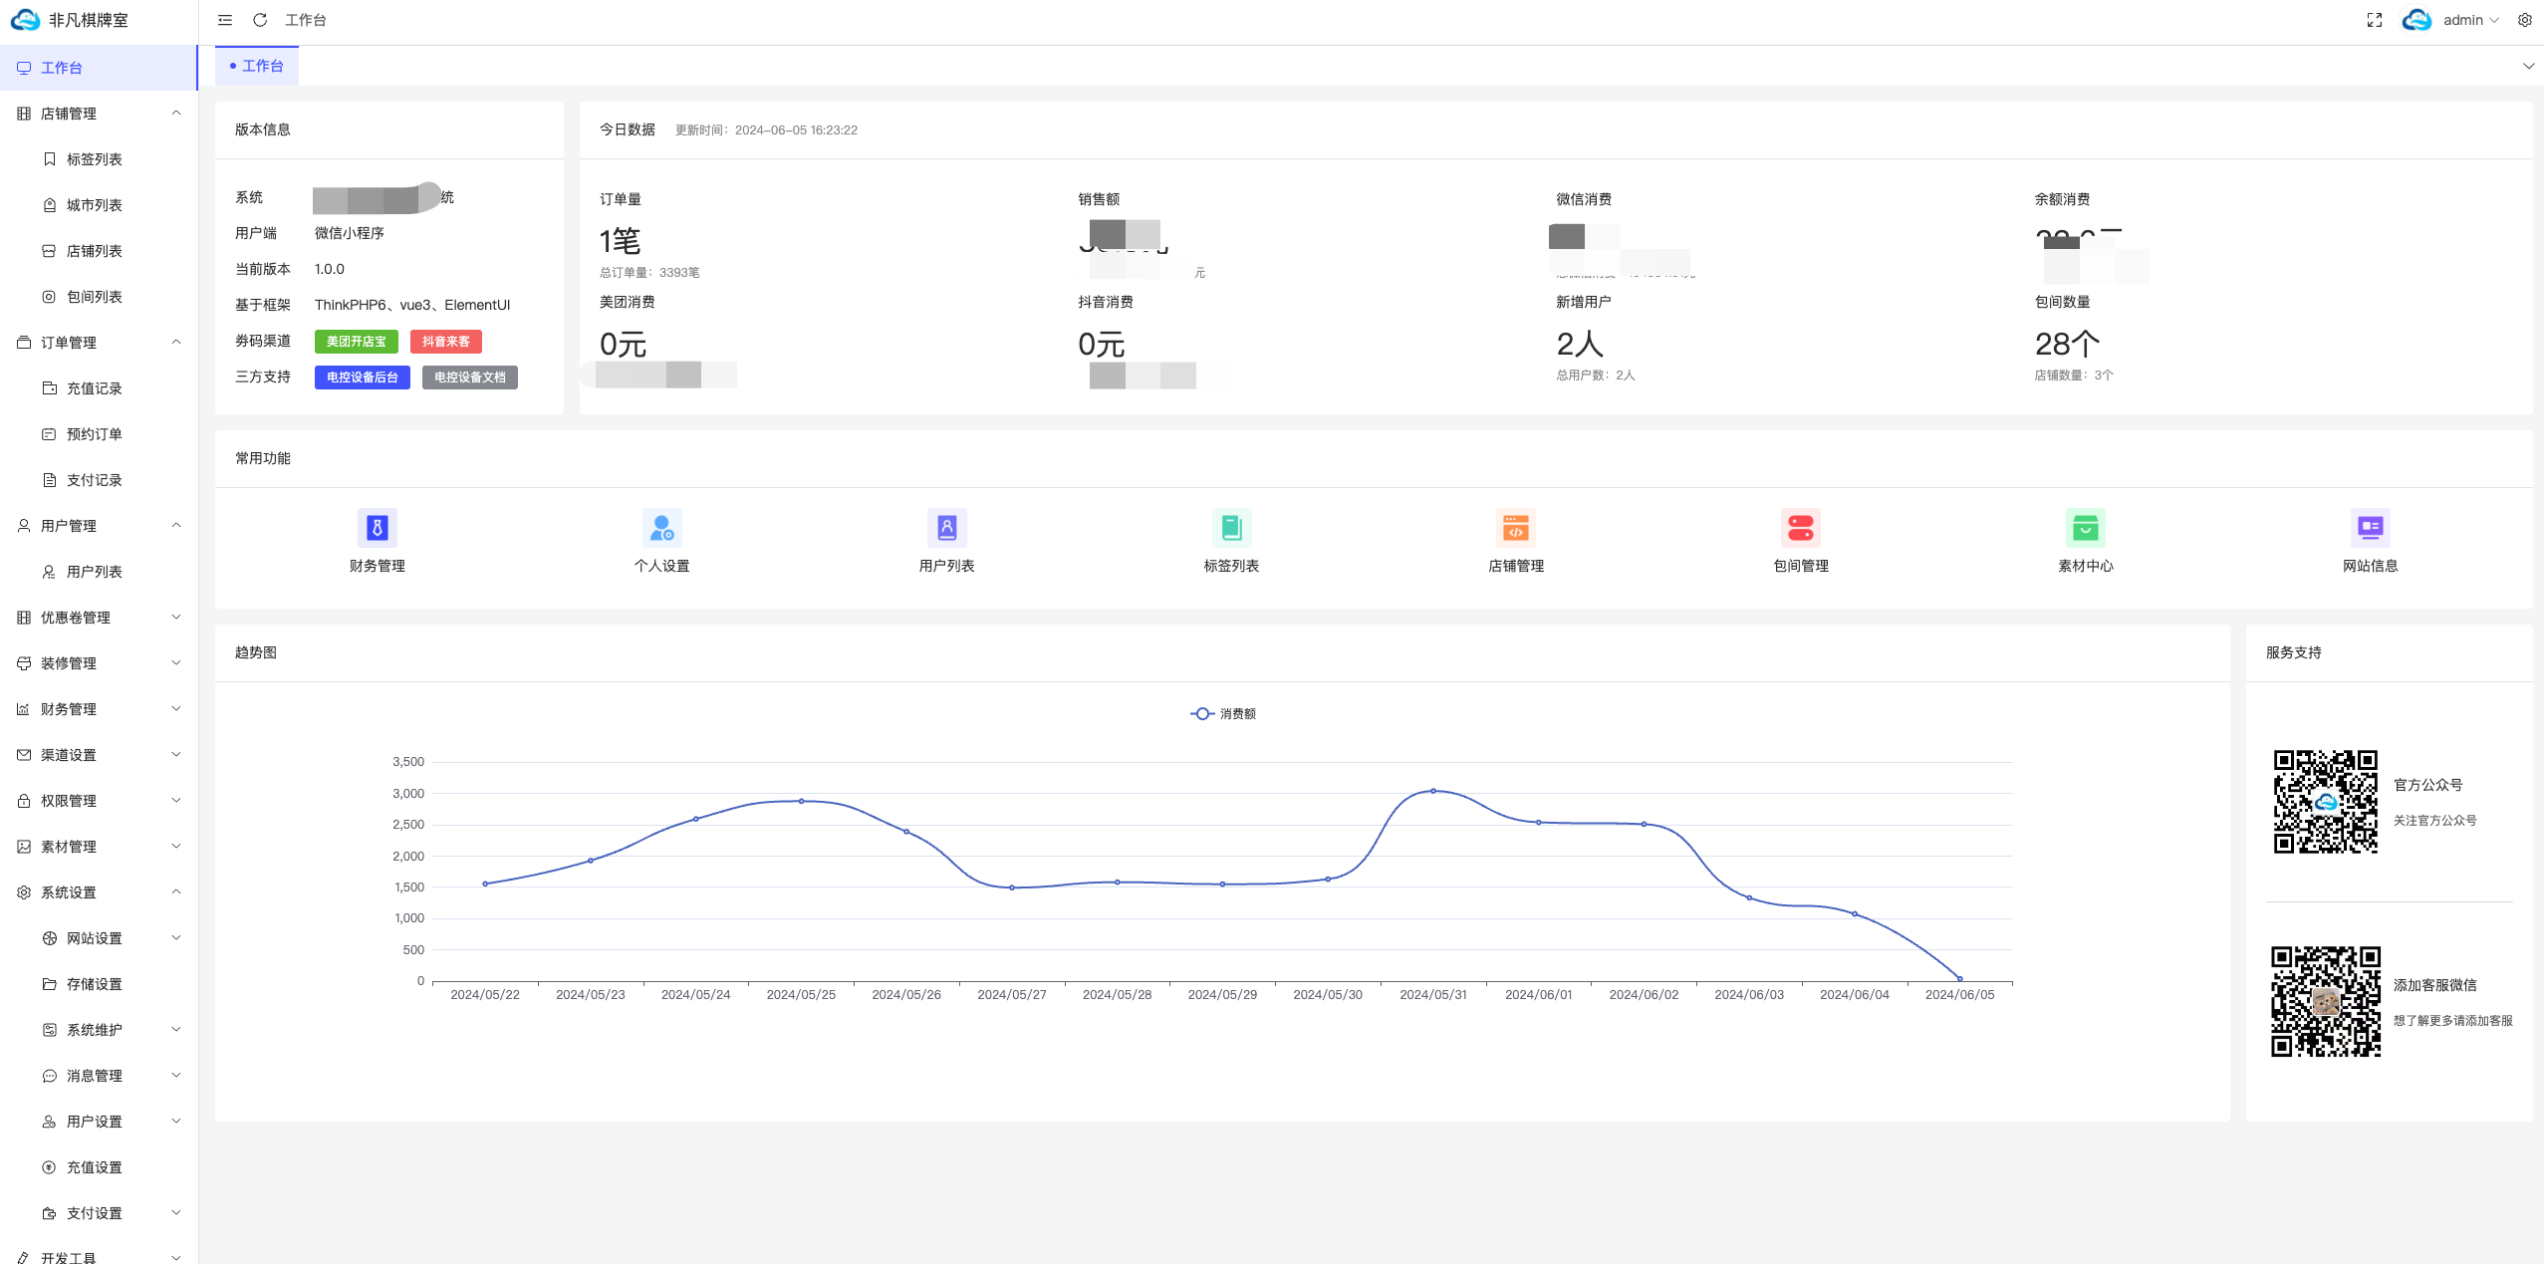2544x1264 pixels.
Task: Select 工作台 in the sidebar
Action: [x=62, y=68]
